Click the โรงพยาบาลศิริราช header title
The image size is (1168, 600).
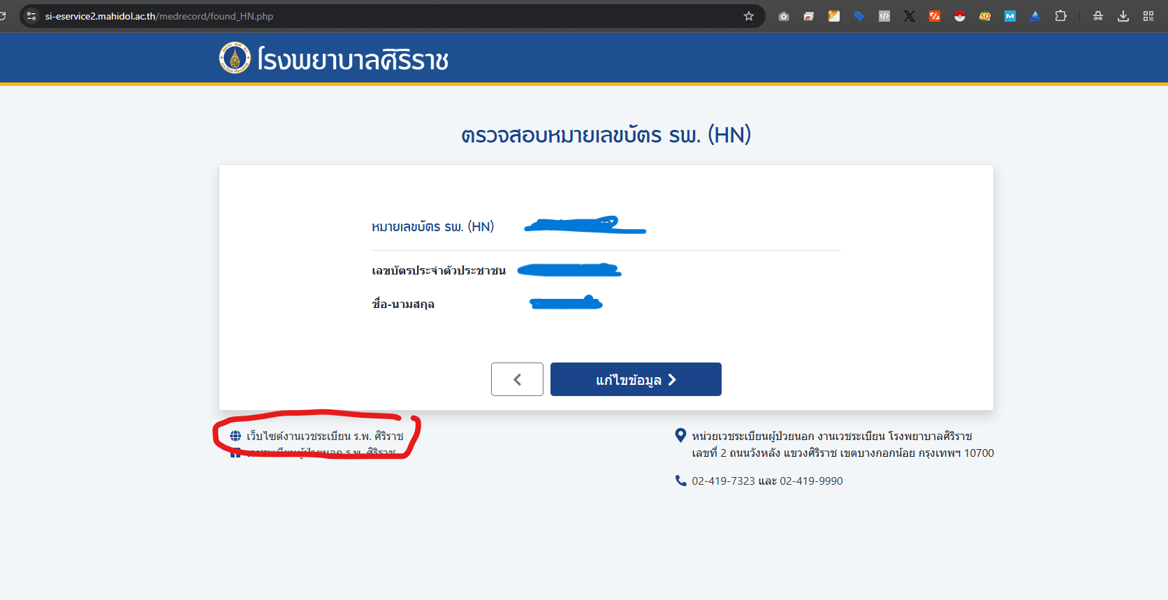pyautogui.click(x=353, y=59)
